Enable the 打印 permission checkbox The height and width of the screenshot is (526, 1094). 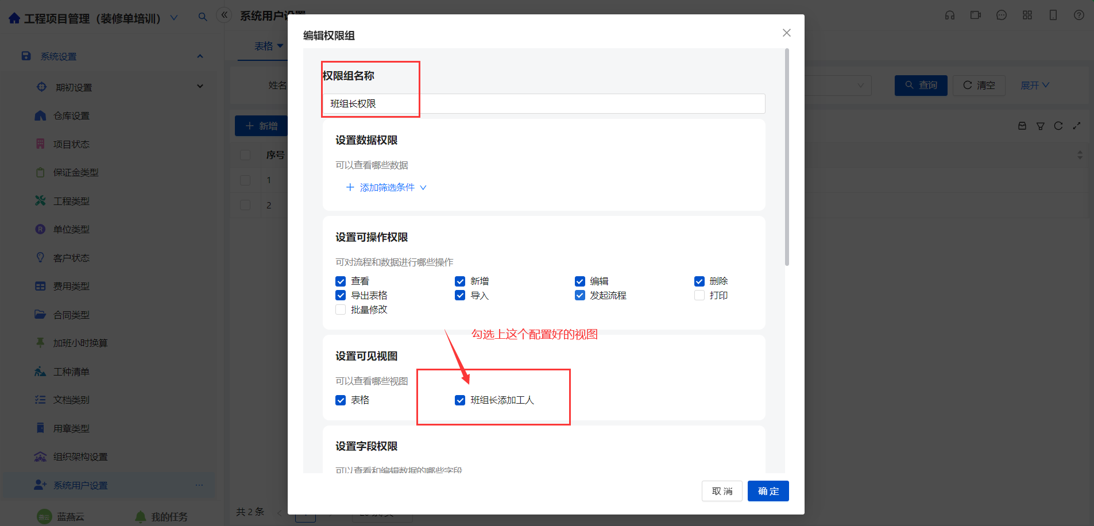699,295
